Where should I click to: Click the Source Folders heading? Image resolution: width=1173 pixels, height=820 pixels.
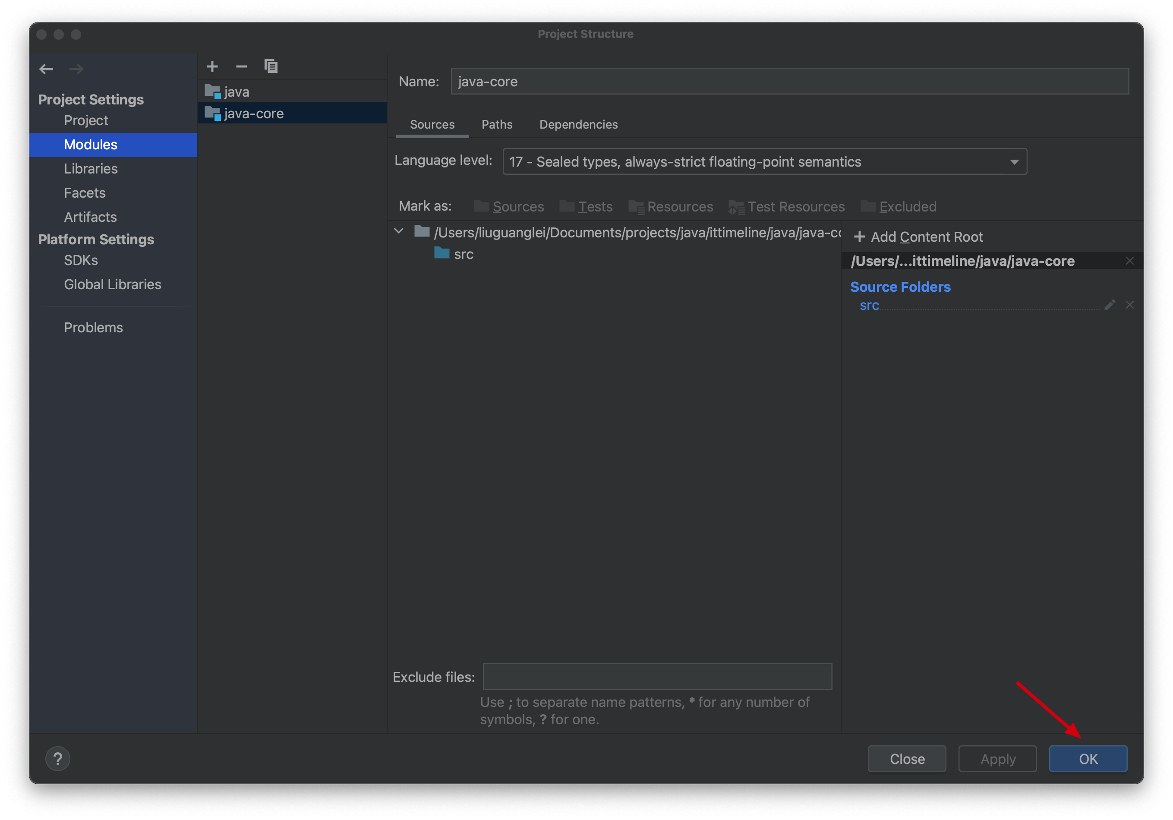click(900, 287)
